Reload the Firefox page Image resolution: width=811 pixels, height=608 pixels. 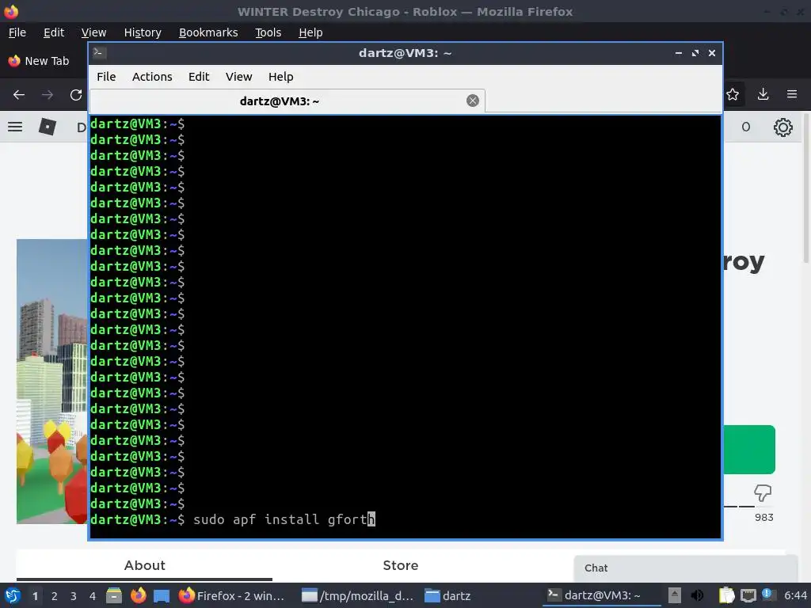point(76,95)
